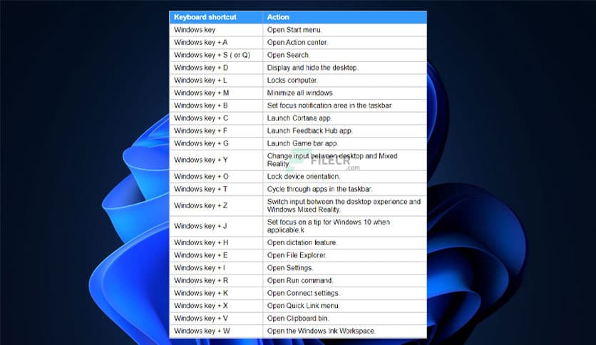The image size is (596, 345).
Task: Click the 'Open Connect settings.' cell
Action: pos(345,293)
